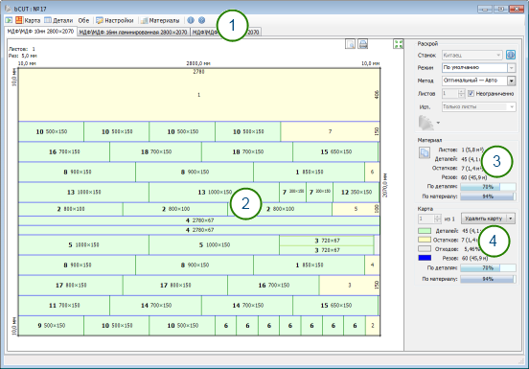This screenshot has height=369, width=529.
Task: Open the Карта view in toolbar
Action: tap(28, 20)
